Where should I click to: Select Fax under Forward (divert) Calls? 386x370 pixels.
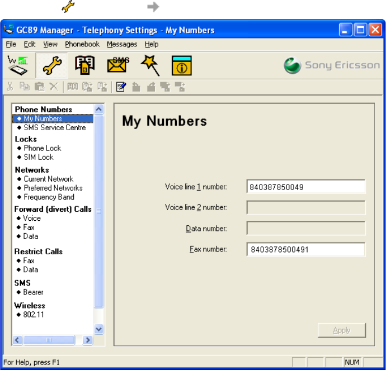[x=29, y=227]
